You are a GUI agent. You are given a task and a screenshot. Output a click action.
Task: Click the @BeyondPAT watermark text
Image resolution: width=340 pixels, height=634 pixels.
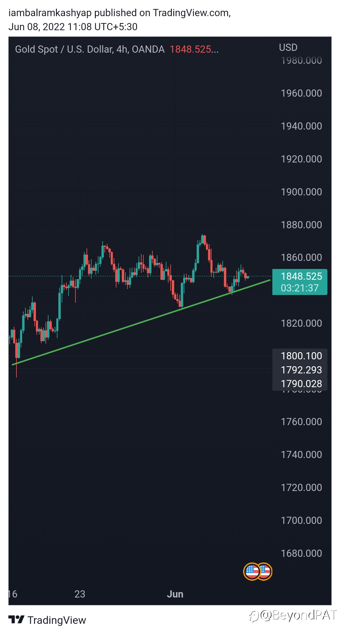point(298,615)
